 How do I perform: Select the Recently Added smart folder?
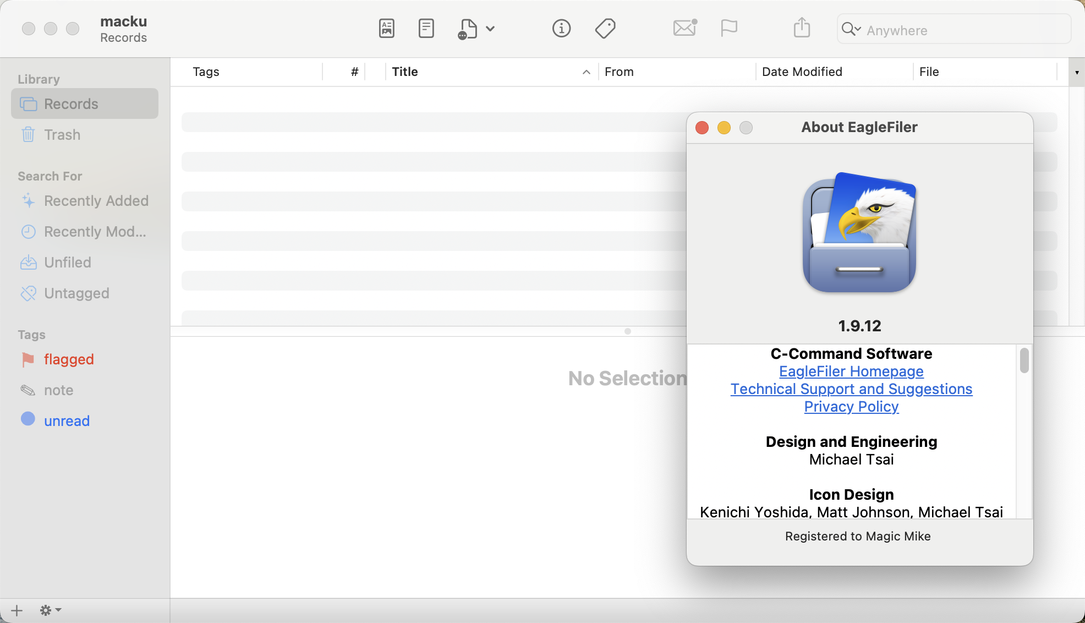click(x=85, y=201)
